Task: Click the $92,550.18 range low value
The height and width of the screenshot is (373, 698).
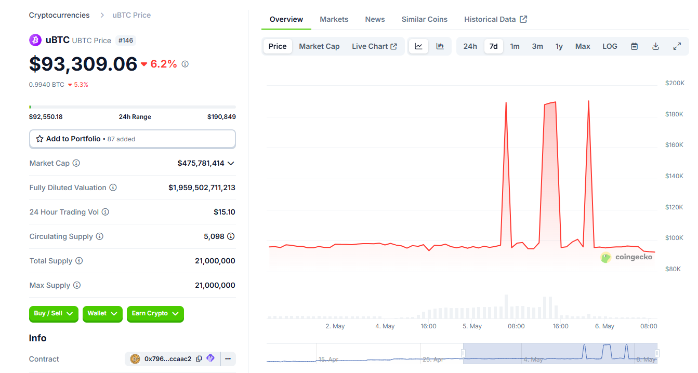Action: click(46, 117)
